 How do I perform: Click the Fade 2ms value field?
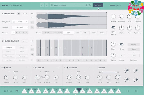coord(102,33)
